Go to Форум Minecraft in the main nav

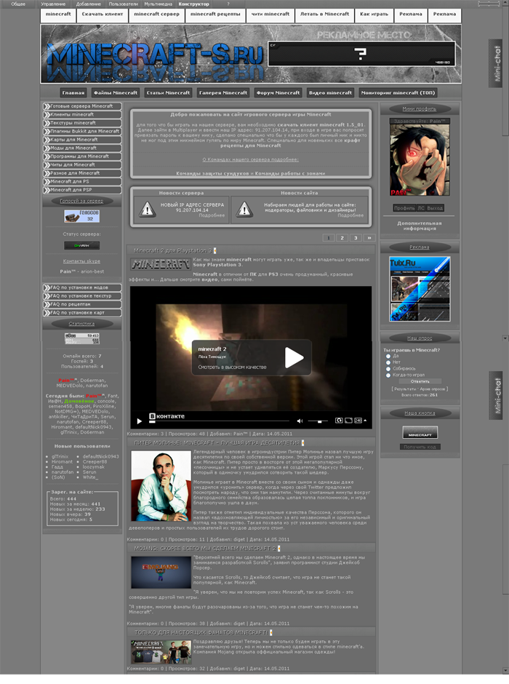(x=278, y=92)
